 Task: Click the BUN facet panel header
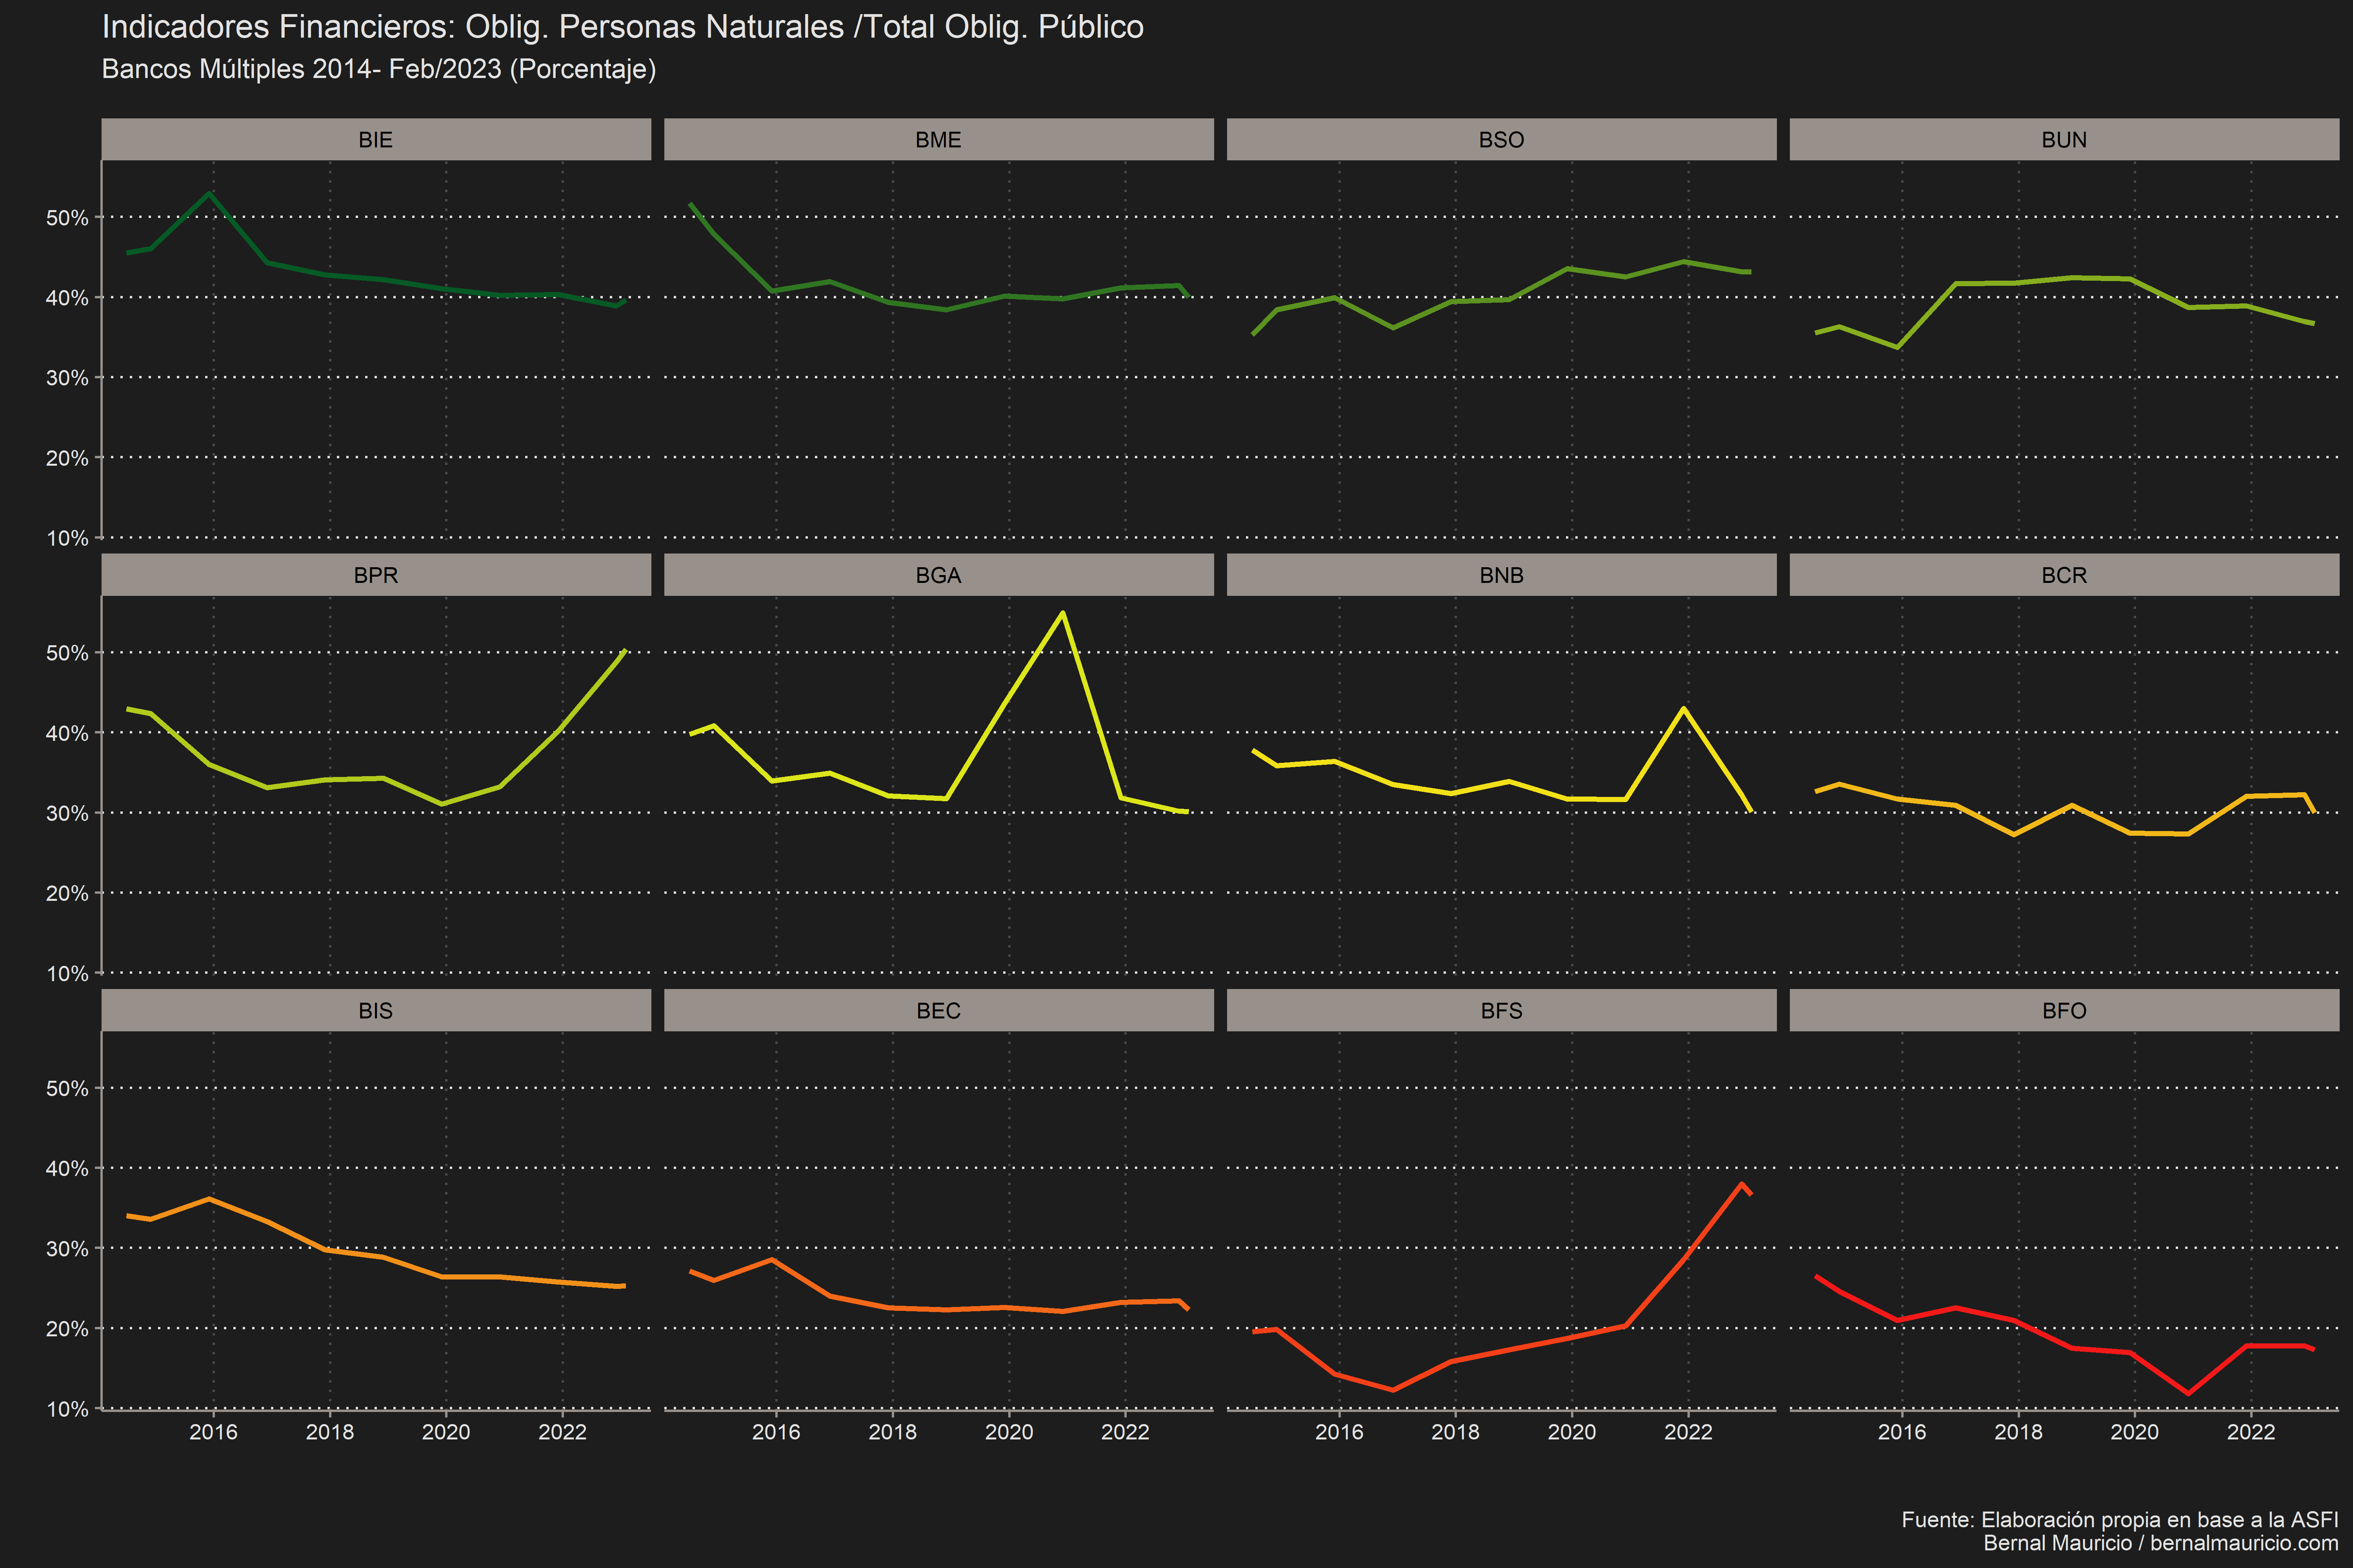pyautogui.click(x=2064, y=139)
